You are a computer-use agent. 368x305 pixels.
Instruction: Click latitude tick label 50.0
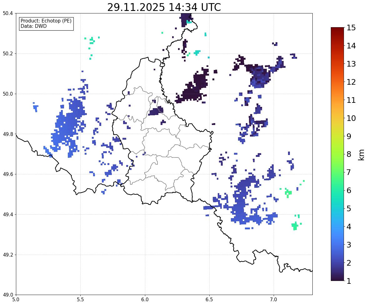tap(8, 94)
